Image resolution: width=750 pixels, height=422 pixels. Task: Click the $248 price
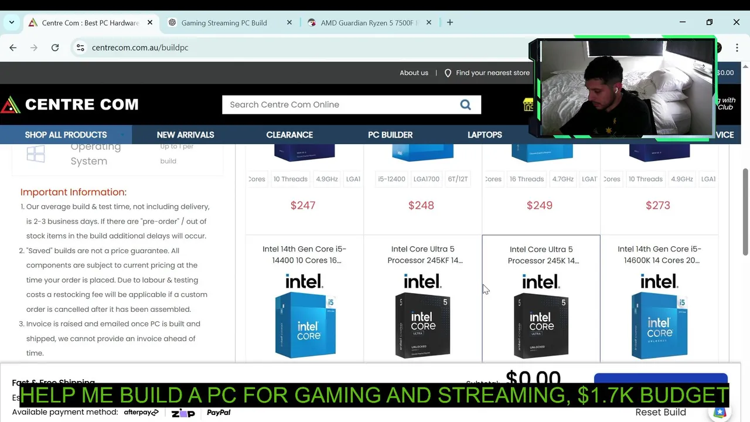click(x=421, y=205)
